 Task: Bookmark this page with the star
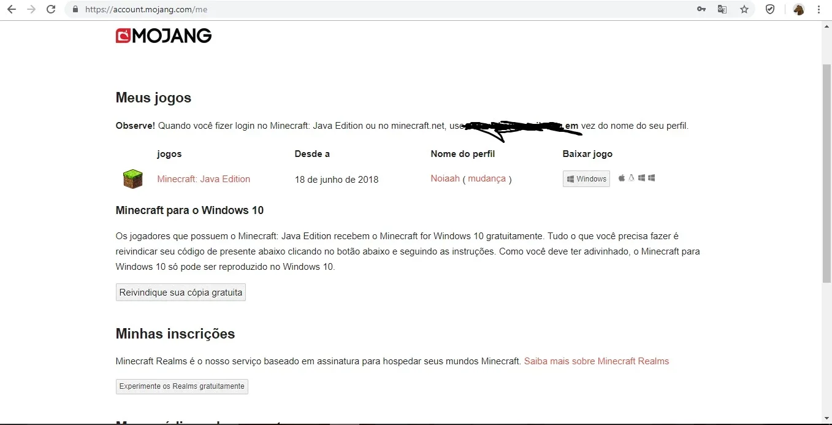coord(744,9)
